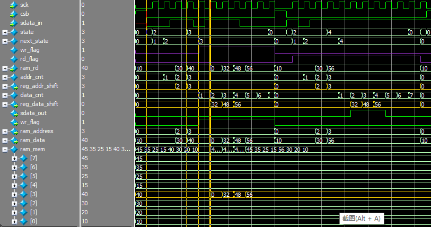431x227 pixels.
Task: Click ram_mem value '45 35 25 15 40 3...'
Action: tap(106, 149)
